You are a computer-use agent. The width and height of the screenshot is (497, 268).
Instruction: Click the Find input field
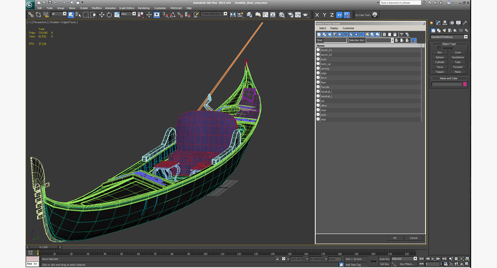click(x=335, y=40)
